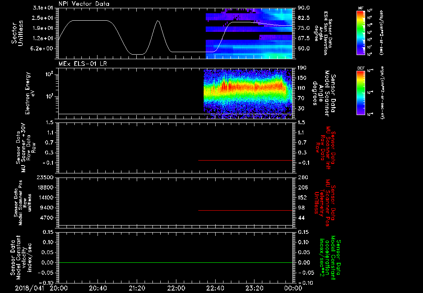This screenshot has height=293, width=423.
Task: Click the NF color scale bar
Action: (361, 32)
